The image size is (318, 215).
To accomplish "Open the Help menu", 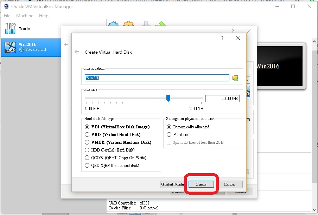I will (44, 15).
